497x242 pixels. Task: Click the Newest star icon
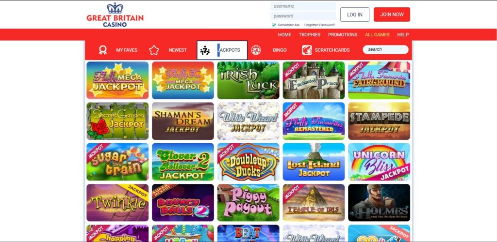154,50
